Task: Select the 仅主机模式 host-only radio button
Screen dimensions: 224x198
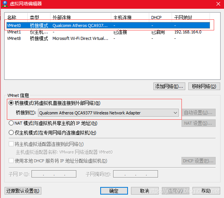Action: 11,133
